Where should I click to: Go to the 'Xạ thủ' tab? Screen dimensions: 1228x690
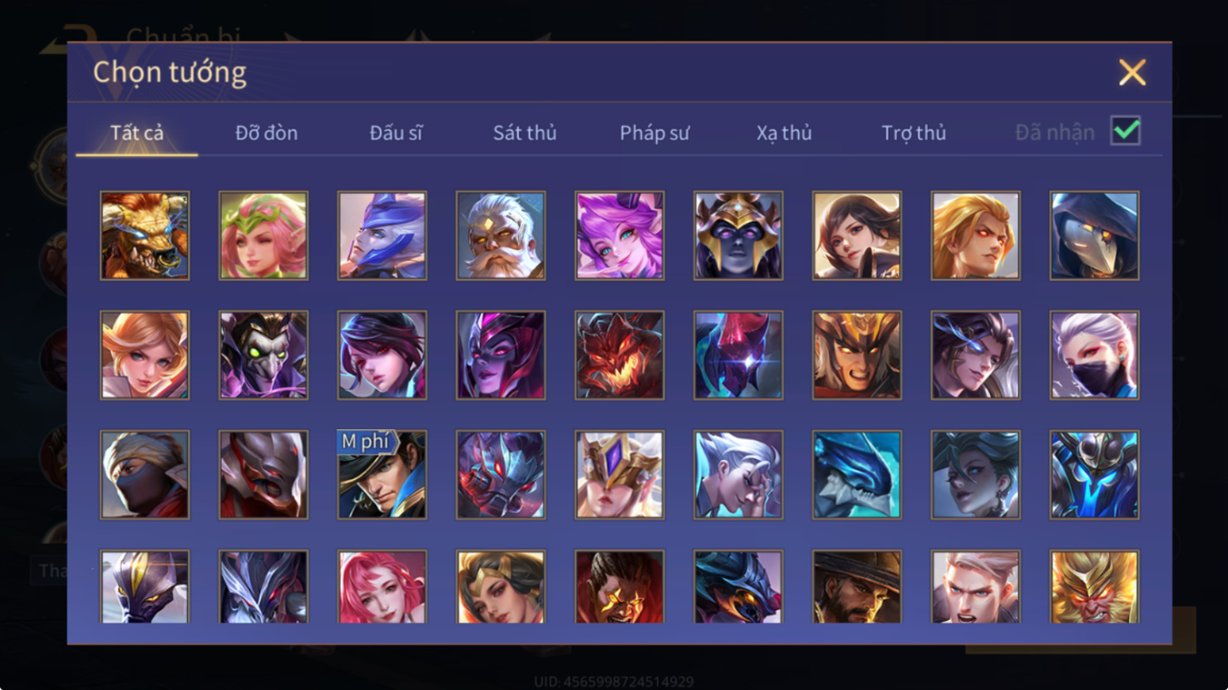tap(784, 133)
